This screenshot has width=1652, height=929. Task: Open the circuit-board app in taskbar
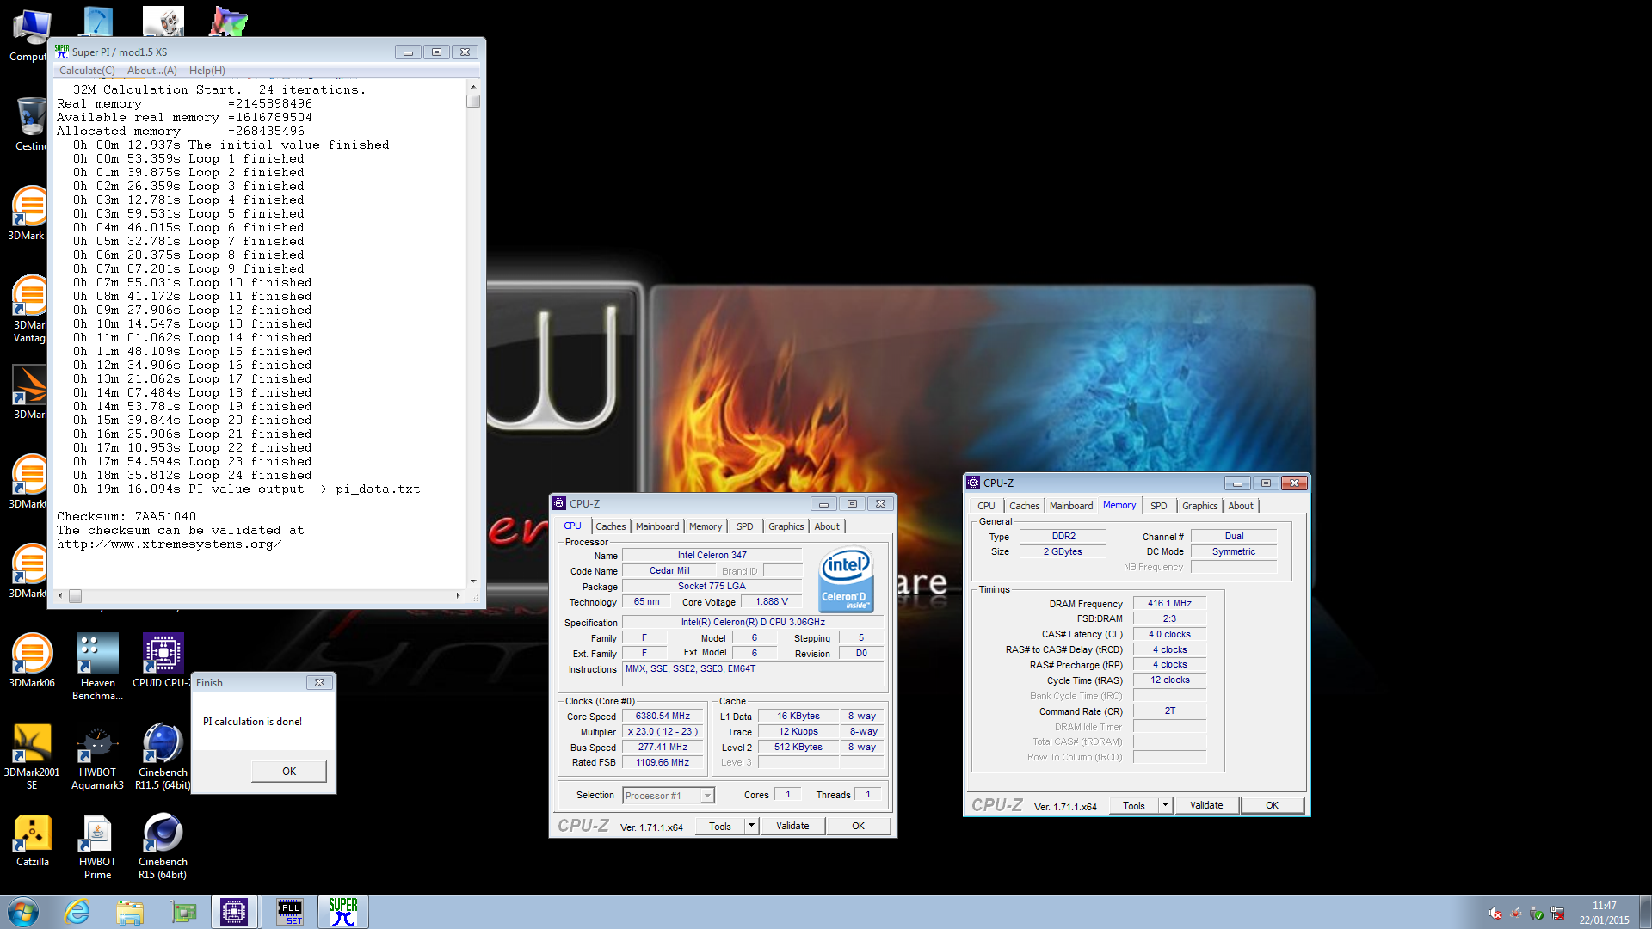pos(183,912)
